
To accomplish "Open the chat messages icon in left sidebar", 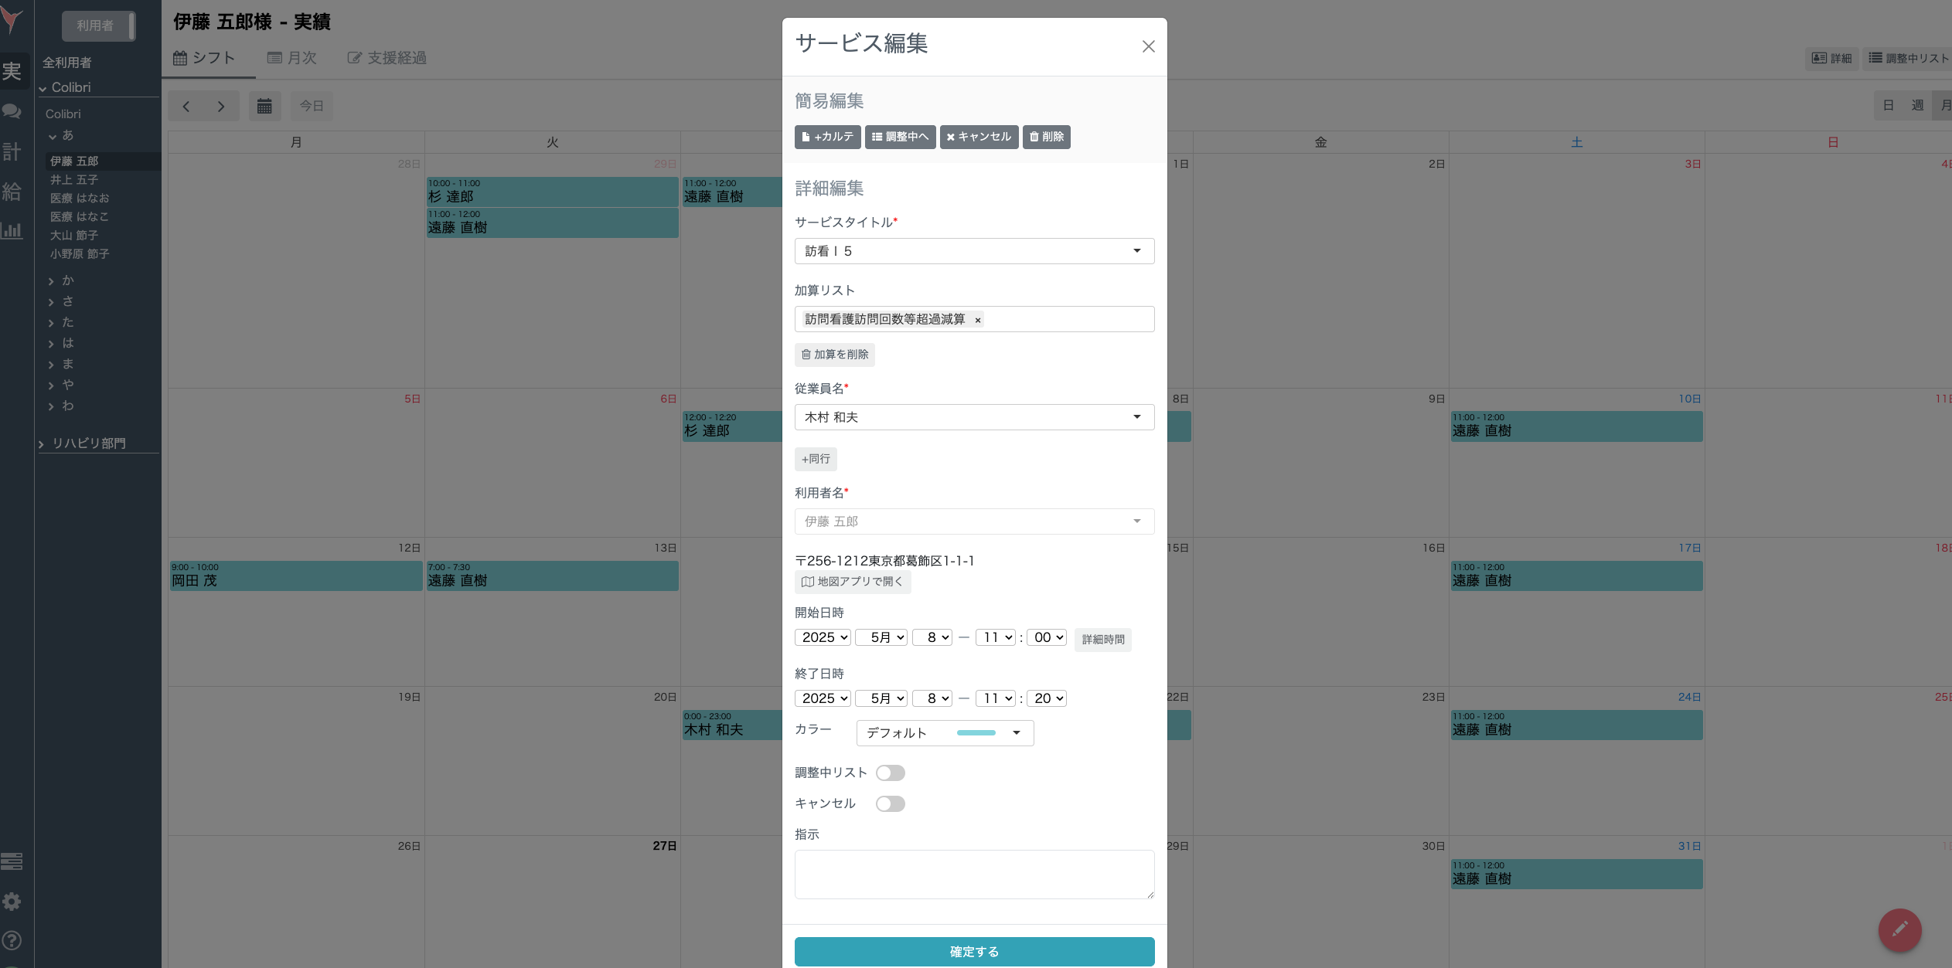I will (x=12, y=111).
